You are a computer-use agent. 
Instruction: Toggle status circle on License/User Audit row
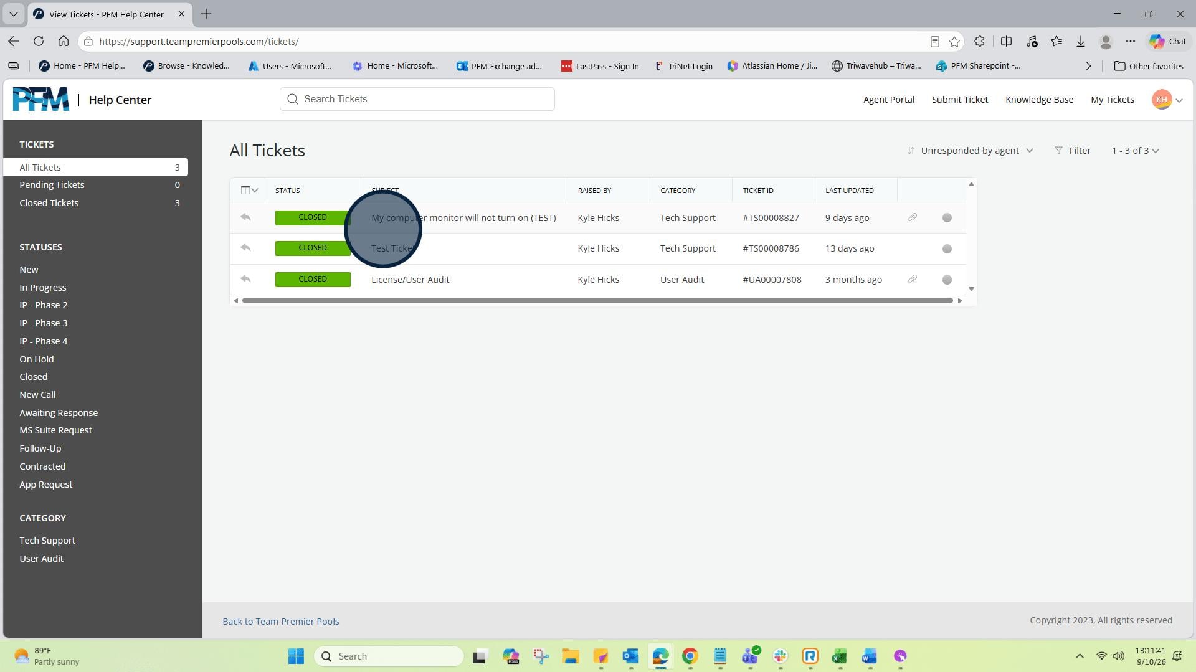[x=947, y=280]
